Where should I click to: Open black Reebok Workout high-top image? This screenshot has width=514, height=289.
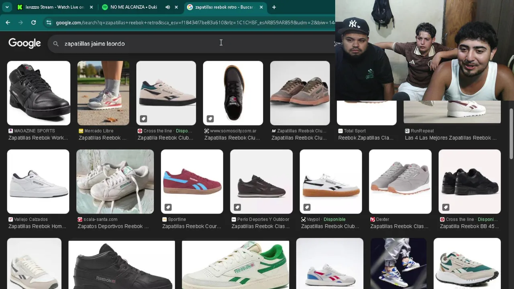point(39,93)
